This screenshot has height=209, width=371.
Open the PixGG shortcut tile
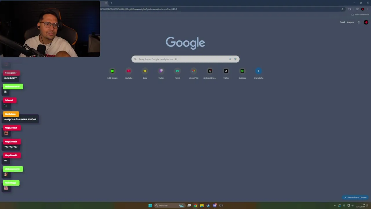tap(177, 73)
